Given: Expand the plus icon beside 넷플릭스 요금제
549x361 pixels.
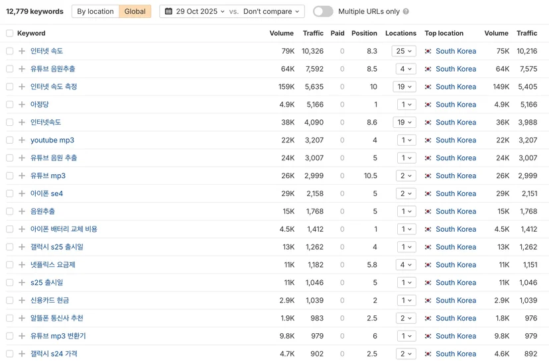Looking at the screenshot, I should point(22,265).
